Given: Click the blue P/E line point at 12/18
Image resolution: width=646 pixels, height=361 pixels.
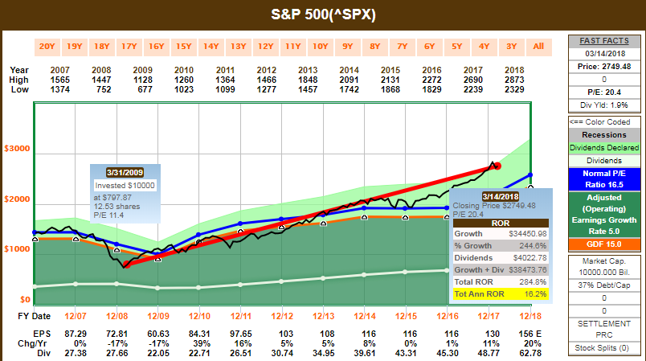Looking at the screenshot, I should (530, 175).
